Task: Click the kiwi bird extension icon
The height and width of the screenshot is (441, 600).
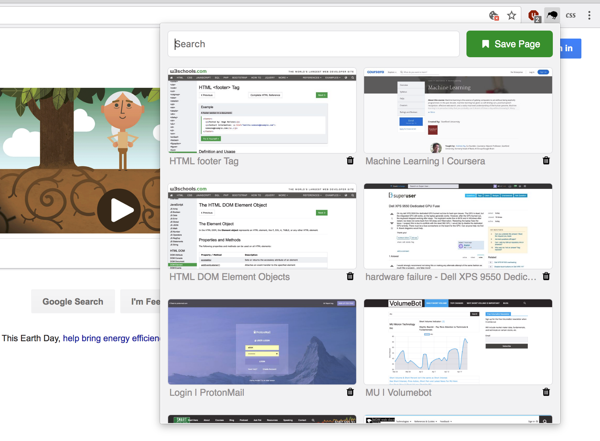Action: 552,15
